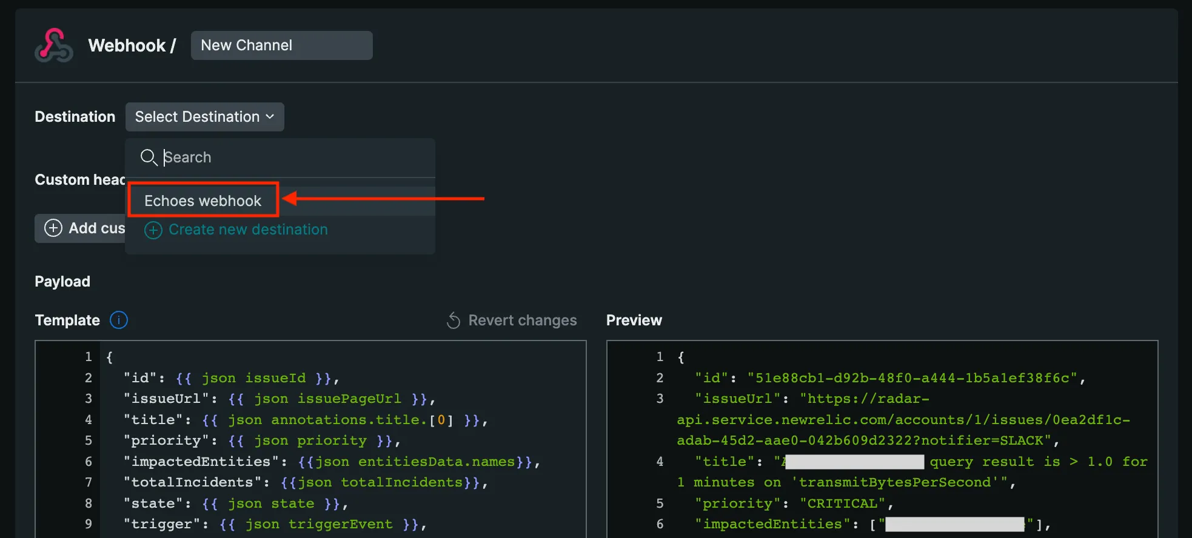Viewport: 1192px width, 538px height.
Task: Click template line with triggerEvent
Action: (275, 524)
